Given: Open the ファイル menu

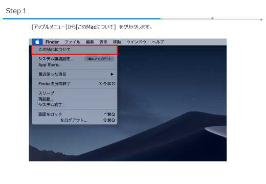Looking at the screenshot, I should click(73, 42).
